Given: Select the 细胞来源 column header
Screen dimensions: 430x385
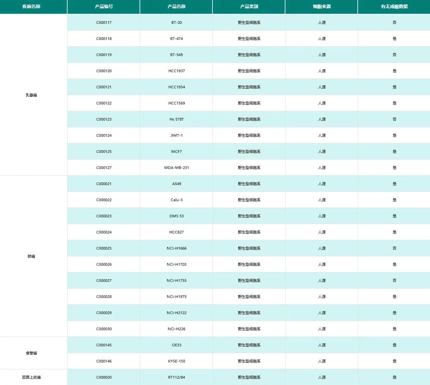Looking at the screenshot, I should [322, 6].
